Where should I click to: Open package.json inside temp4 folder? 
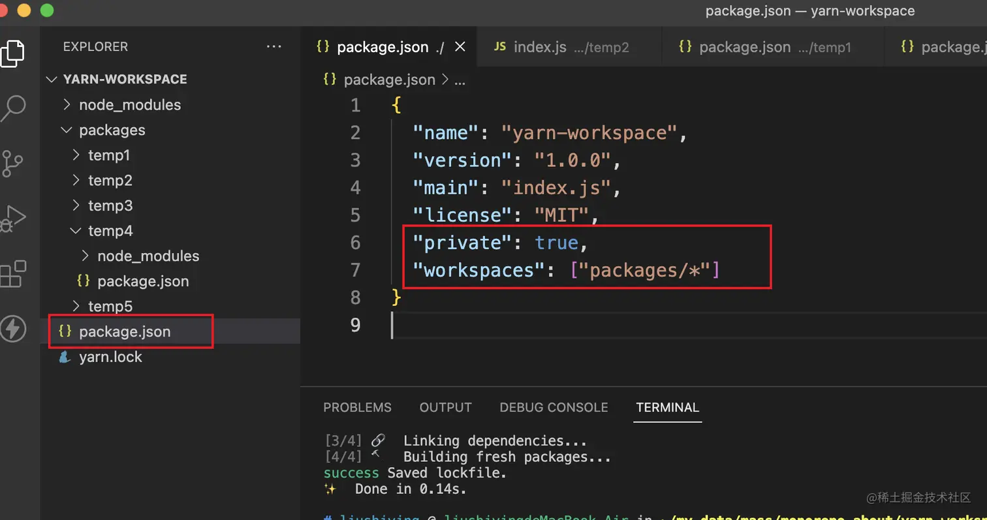(143, 281)
